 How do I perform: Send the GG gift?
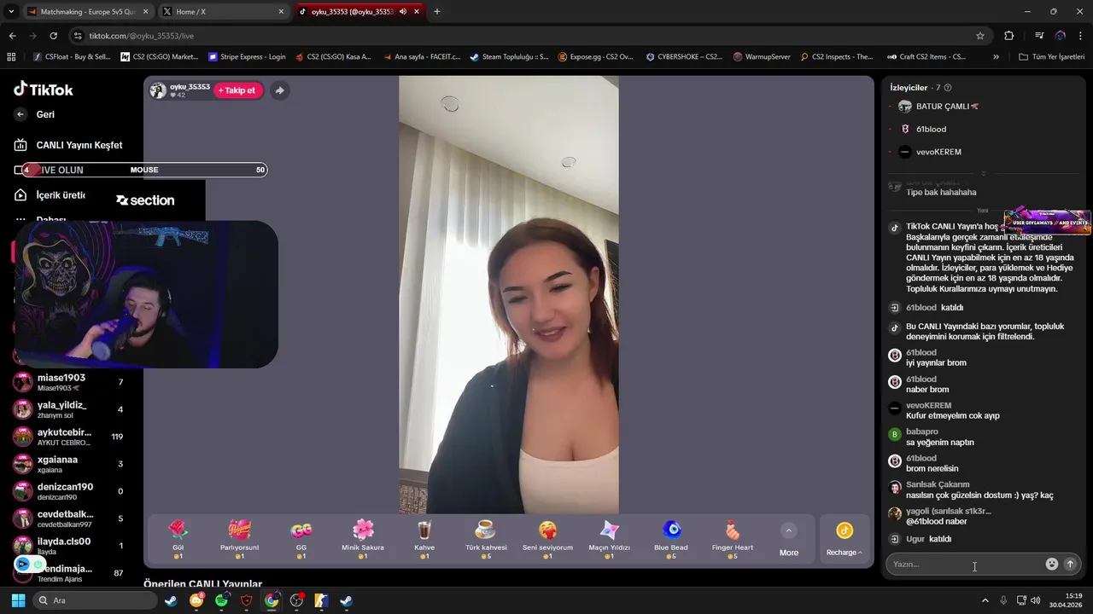coord(301,539)
